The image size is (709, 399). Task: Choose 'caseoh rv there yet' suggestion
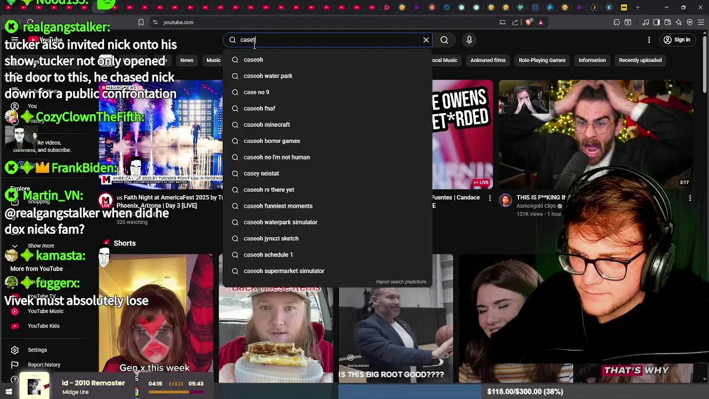[x=327, y=190]
